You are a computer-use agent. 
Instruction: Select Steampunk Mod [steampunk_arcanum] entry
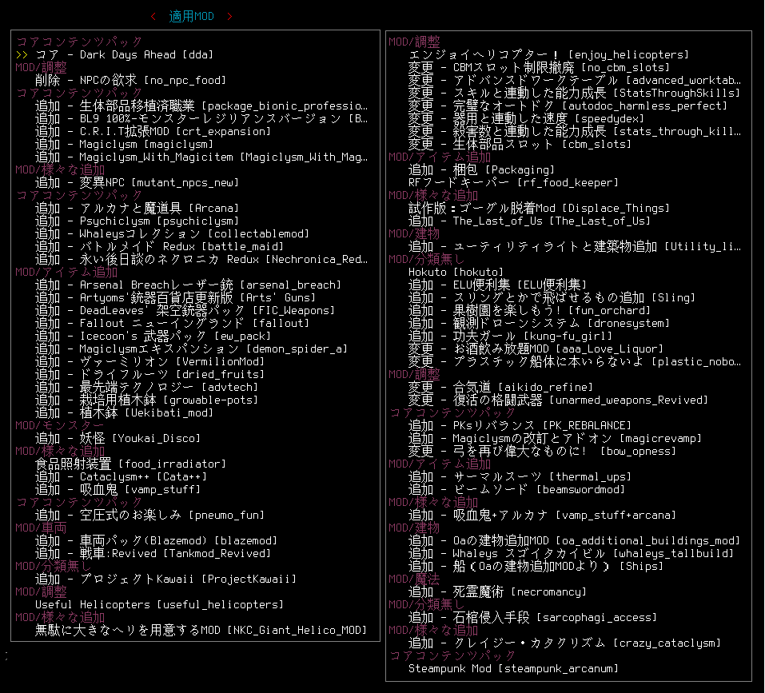(513, 668)
